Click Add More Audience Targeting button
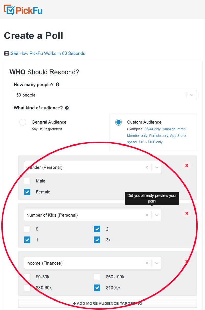 [x=108, y=303]
